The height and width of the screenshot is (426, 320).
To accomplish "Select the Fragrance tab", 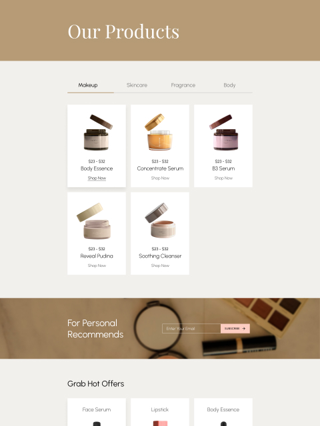I will click(183, 85).
